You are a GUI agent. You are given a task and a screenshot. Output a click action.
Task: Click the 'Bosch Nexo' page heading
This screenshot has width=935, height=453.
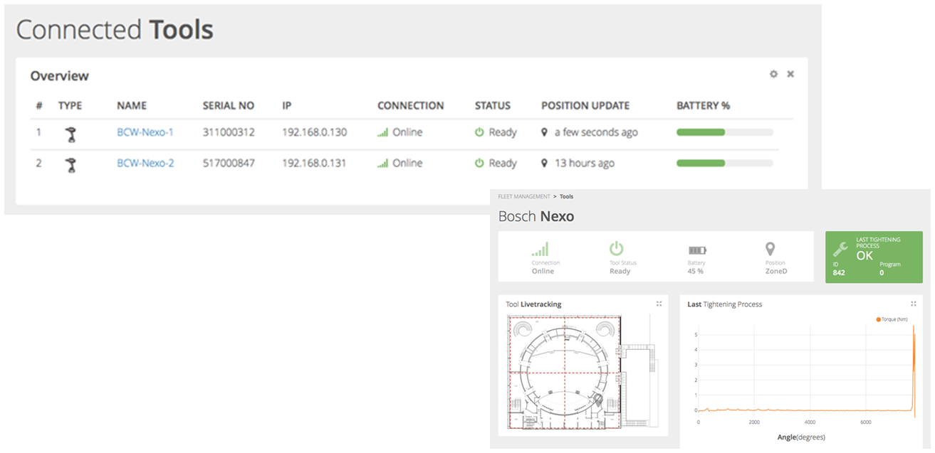click(x=536, y=216)
